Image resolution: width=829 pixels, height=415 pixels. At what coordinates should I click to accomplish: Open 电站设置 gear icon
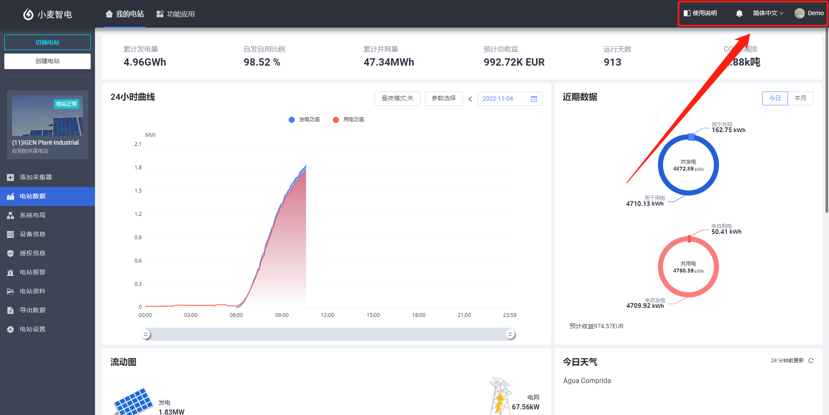[10, 329]
